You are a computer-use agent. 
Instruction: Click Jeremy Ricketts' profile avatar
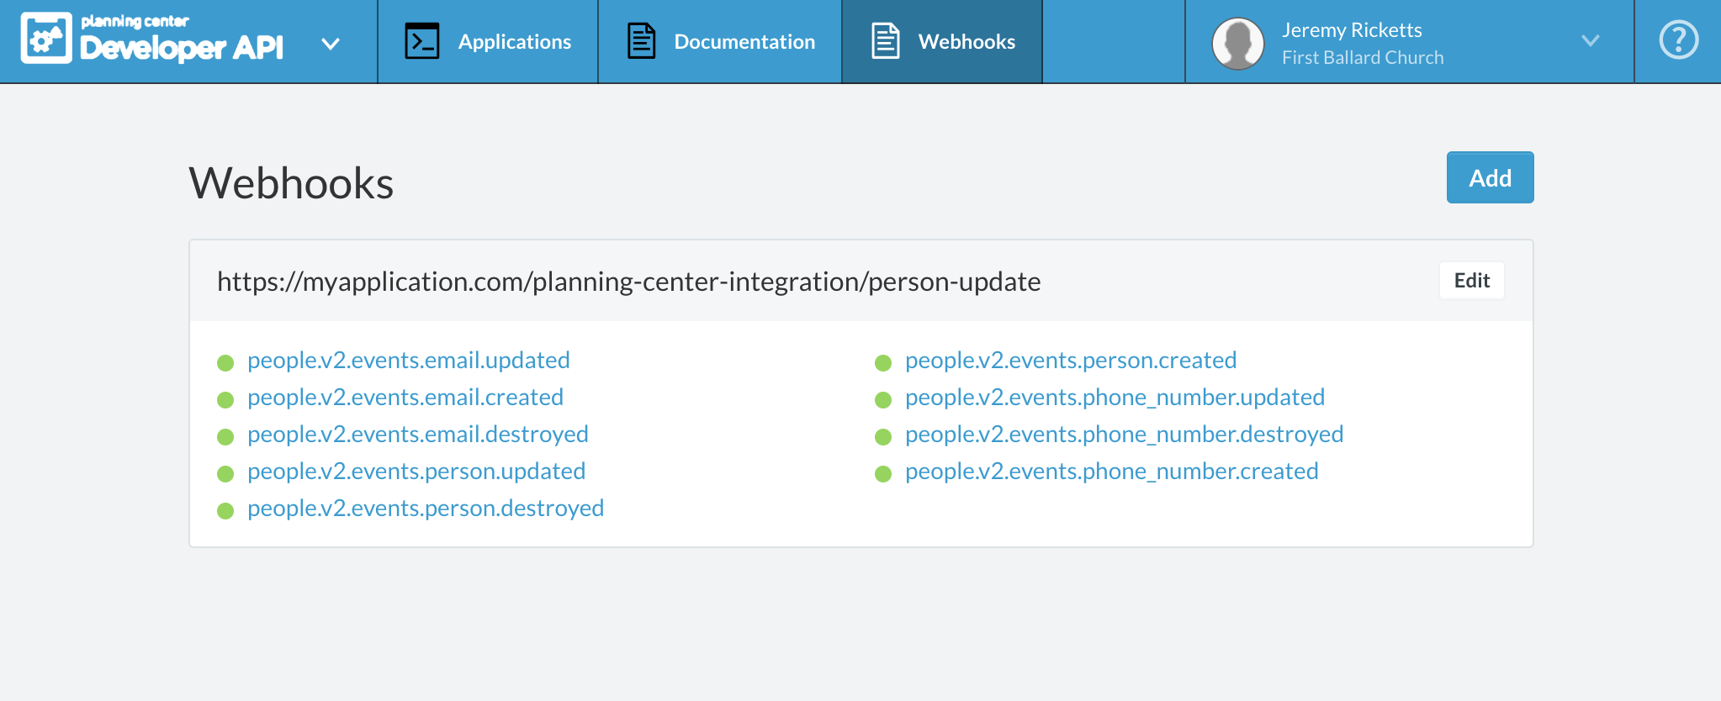point(1237,43)
